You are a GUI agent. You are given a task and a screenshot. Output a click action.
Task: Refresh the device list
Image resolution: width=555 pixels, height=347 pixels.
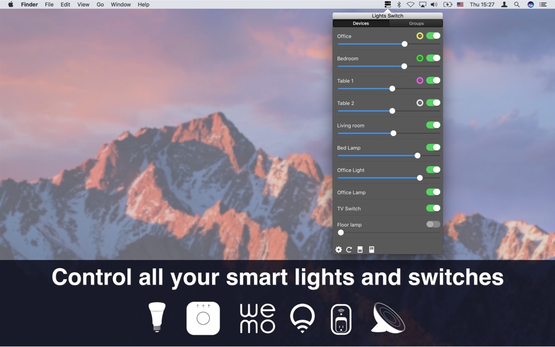click(349, 249)
